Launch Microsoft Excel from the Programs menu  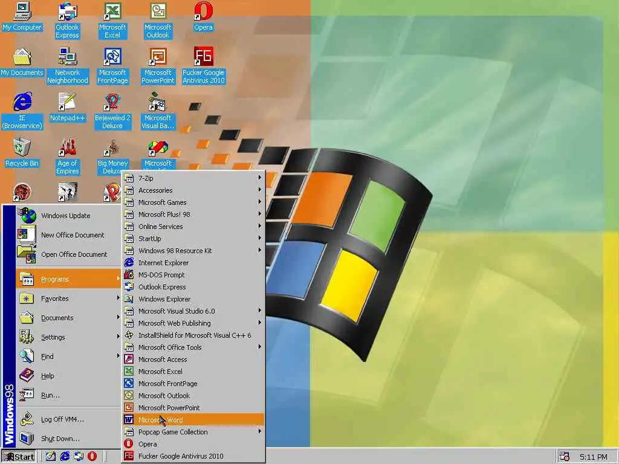193,372
